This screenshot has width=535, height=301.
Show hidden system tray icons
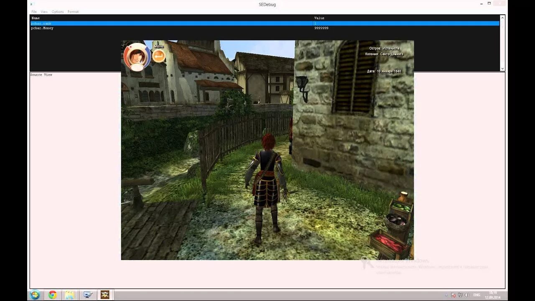click(x=446, y=295)
